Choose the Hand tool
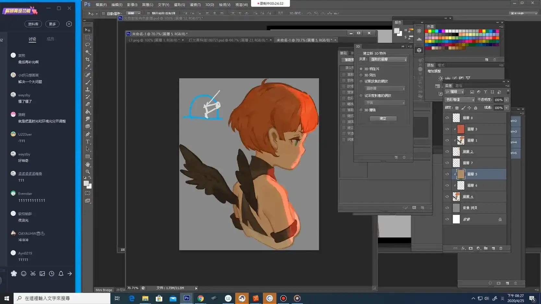The width and height of the screenshot is (541, 304). 88,164
